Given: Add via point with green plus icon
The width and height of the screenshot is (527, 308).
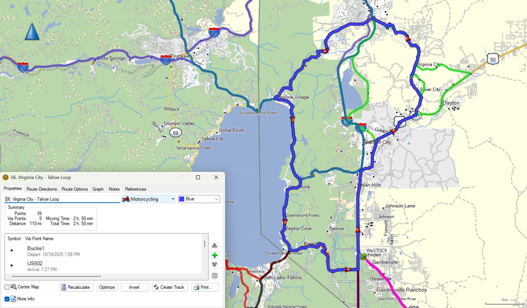Looking at the screenshot, I should (214, 255).
